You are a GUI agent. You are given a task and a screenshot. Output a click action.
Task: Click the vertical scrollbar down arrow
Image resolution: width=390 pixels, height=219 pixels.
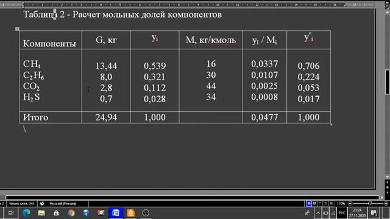(388, 177)
